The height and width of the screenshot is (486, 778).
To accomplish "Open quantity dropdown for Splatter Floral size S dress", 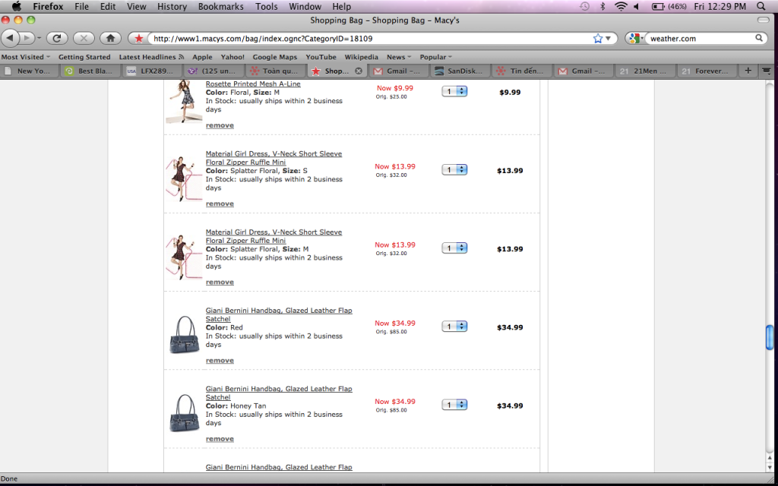I will tap(454, 170).
